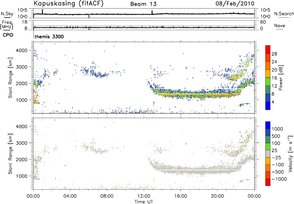Select the 100 label on velocity colorbar
The image size is (294, 204).
coord(276,143)
